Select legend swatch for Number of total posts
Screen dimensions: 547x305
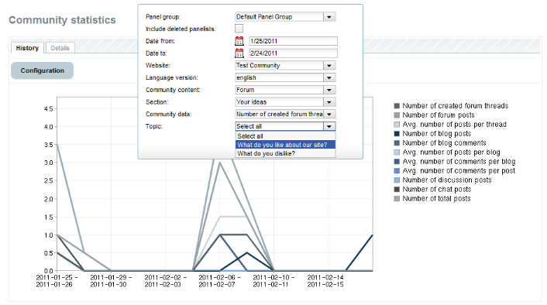point(397,199)
